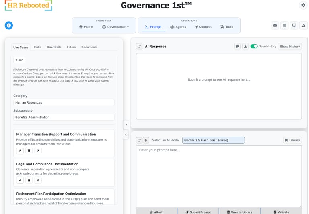309x214 pixels.
Task: Attach a file to the prompt
Action: pos(157,212)
